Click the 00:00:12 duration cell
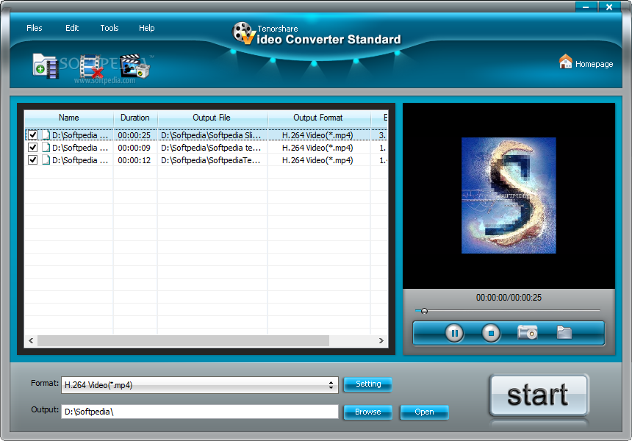The height and width of the screenshot is (441, 632). (x=134, y=160)
